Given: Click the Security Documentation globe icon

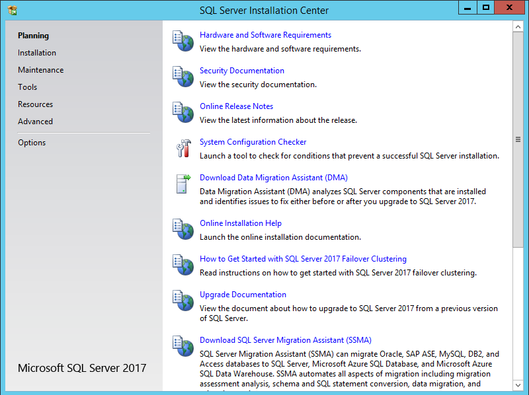Looking at the screenshot, I should click(183, 77).
